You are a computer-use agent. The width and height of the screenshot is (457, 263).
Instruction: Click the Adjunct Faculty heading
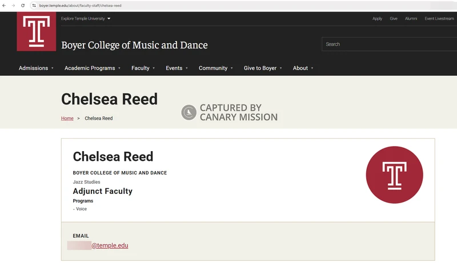point(103,191)
